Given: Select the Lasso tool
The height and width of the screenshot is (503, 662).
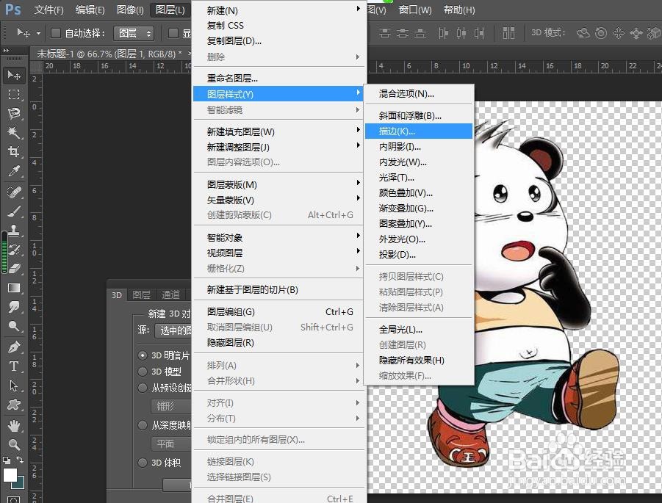Looking at the screenshot, I should click(x=14, y=113).
